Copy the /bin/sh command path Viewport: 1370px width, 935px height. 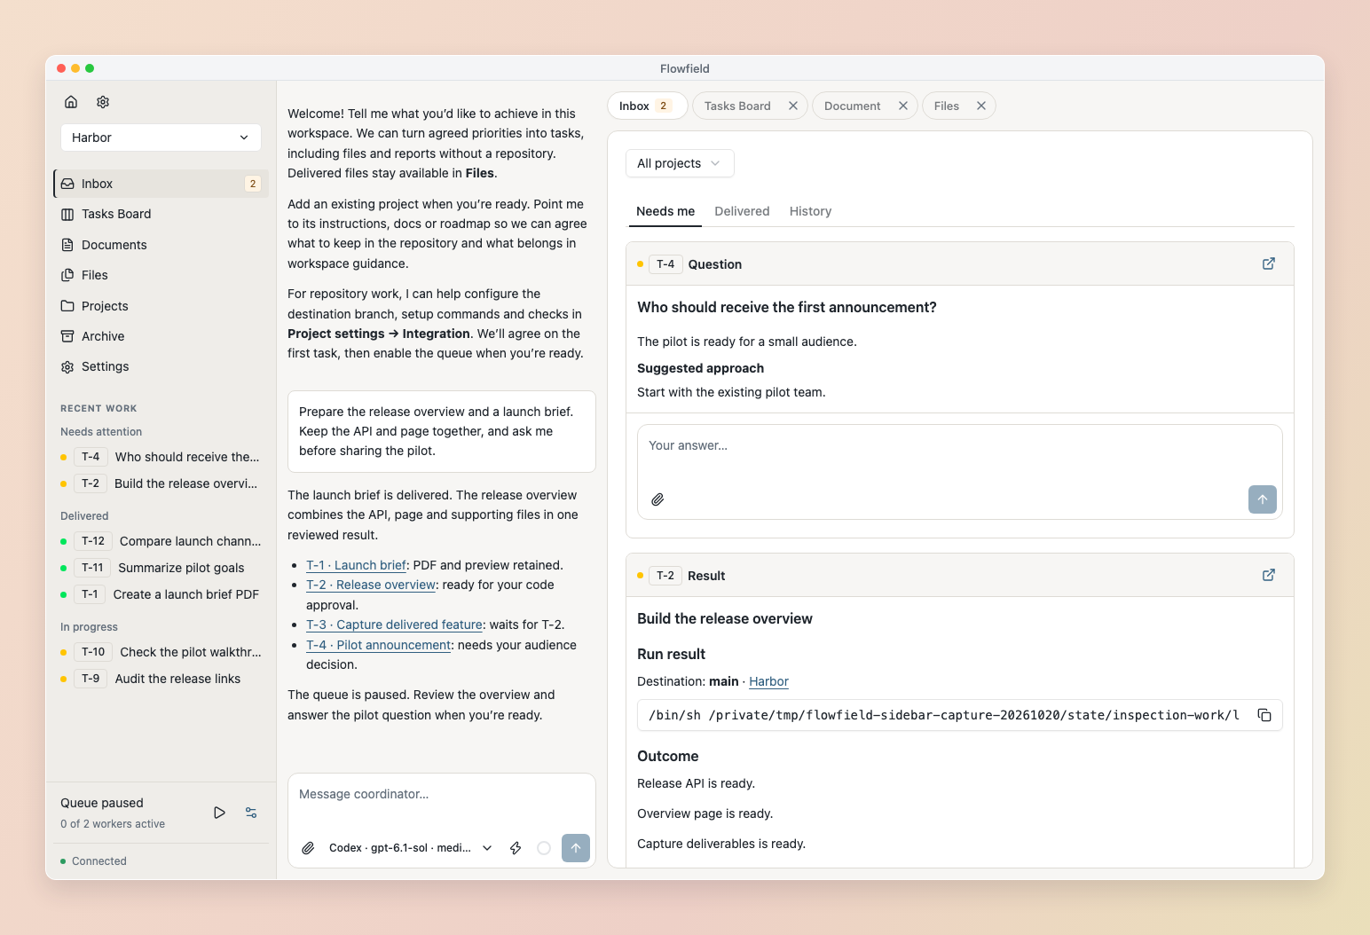pos(1264,715)
